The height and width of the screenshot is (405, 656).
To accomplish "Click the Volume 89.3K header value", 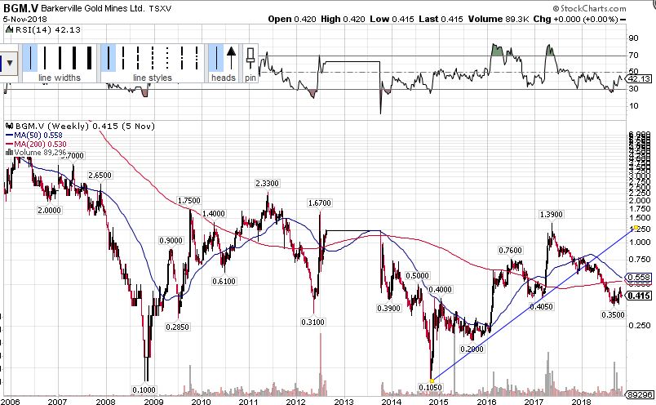I will [x=499, y=20].
